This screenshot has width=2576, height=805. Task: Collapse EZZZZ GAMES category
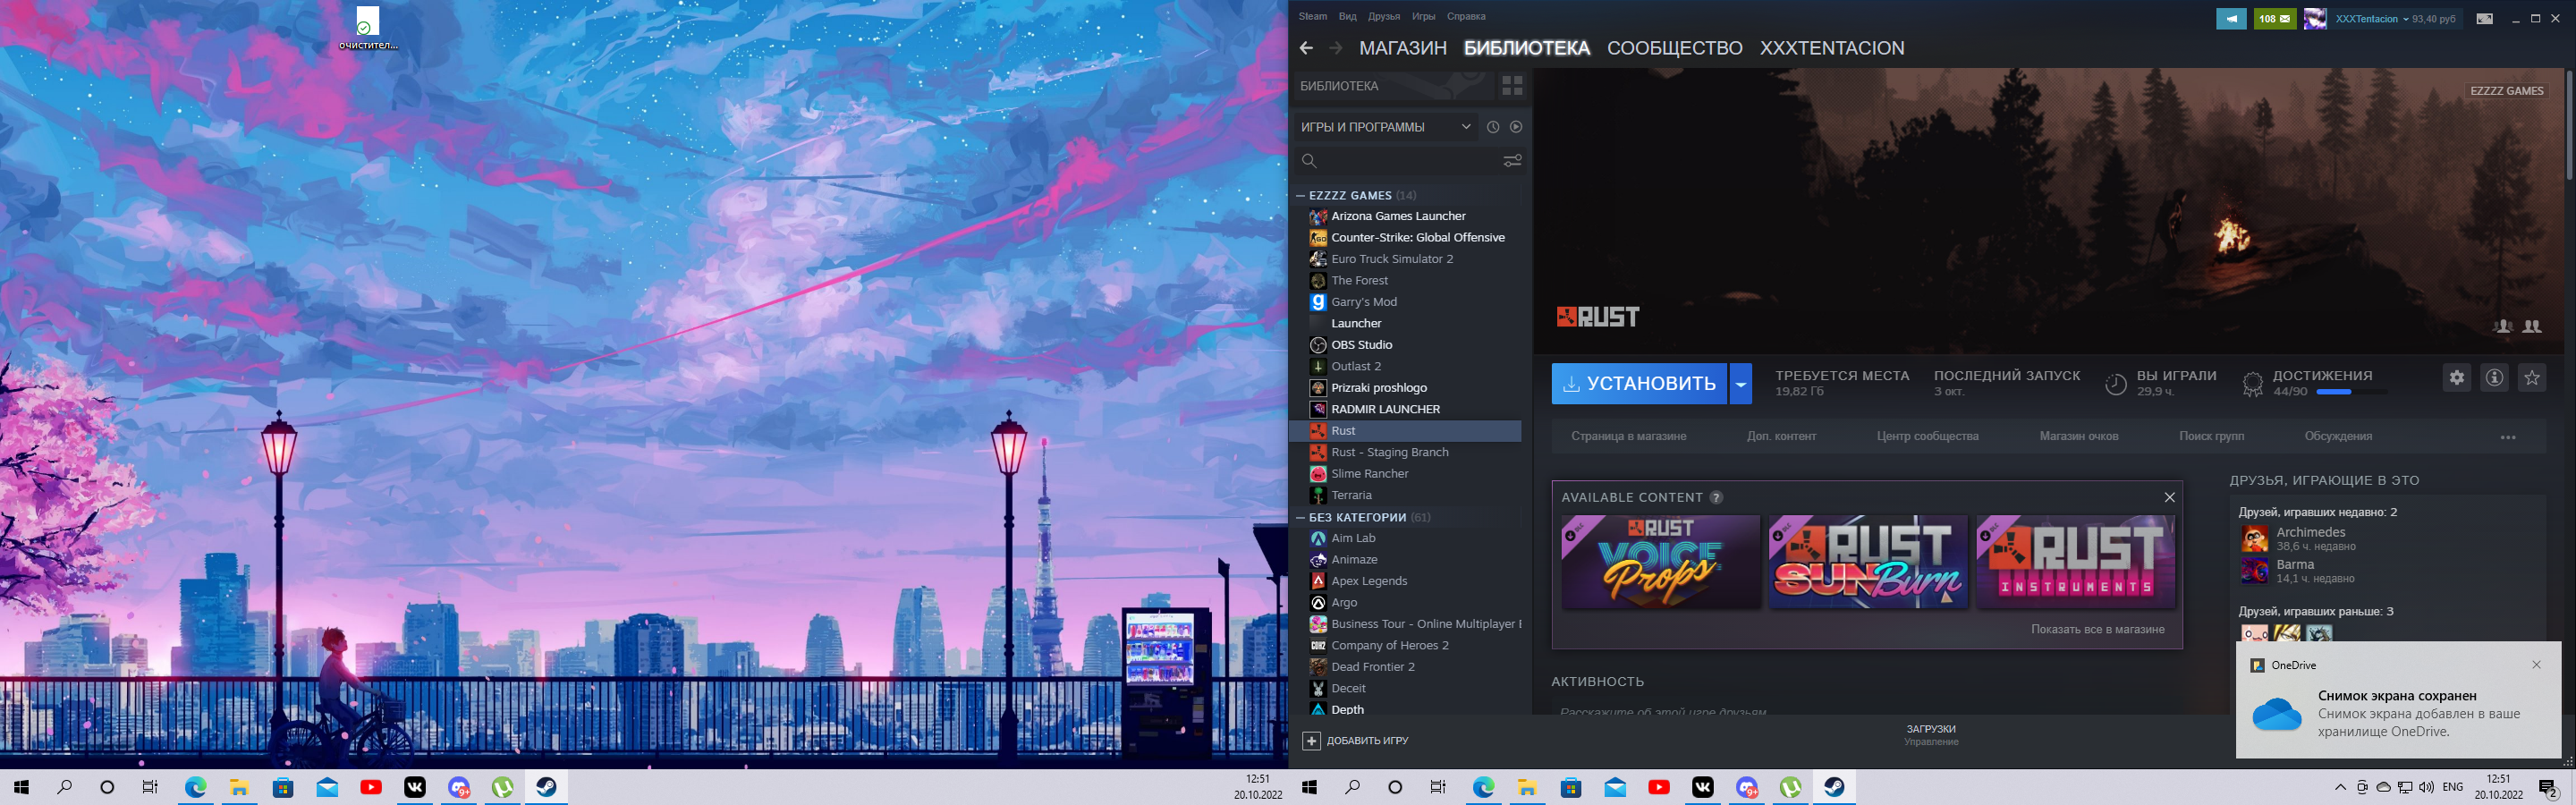tap(1301, 196)
